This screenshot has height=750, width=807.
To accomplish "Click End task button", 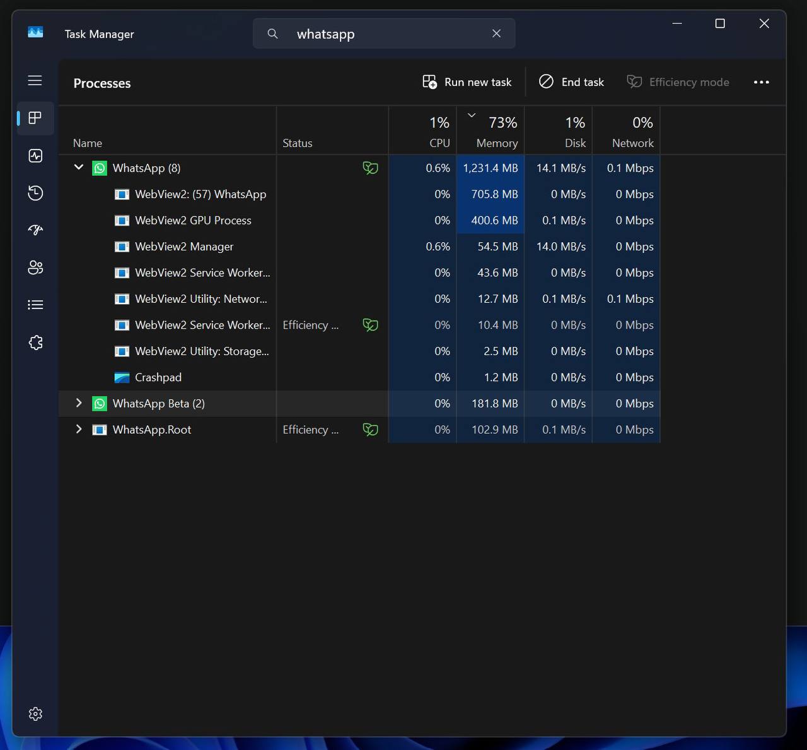I will click(x=571, y=82).
